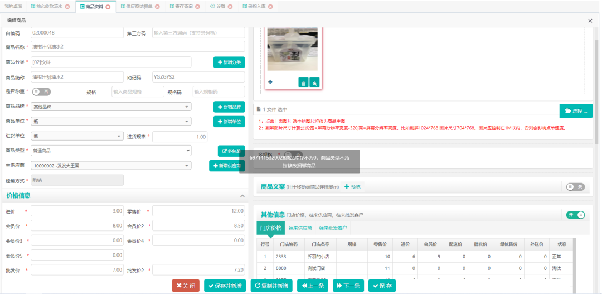Click the right-side vertical scrollbar

pyautogui.click(x=596, y=84)
